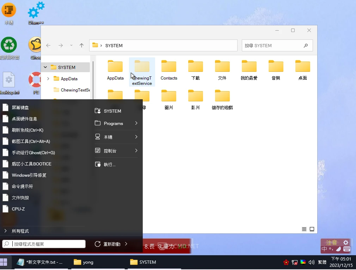Open the 儲存的遊戲 folder
Viewport: 356px width, 270px height.
pos(222,96)
